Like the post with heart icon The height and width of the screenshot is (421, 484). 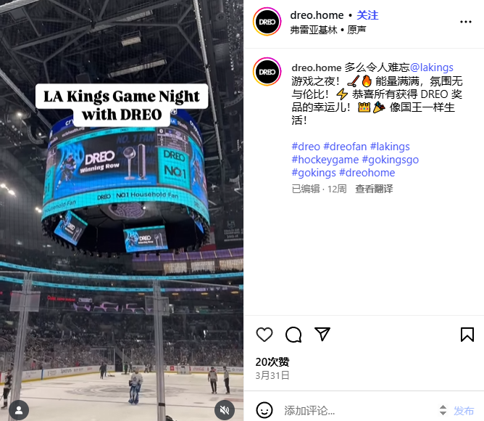pos(264,335)
